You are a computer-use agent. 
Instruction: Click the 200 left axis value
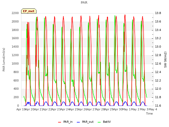pyautogui.click(x=16, y=97)
